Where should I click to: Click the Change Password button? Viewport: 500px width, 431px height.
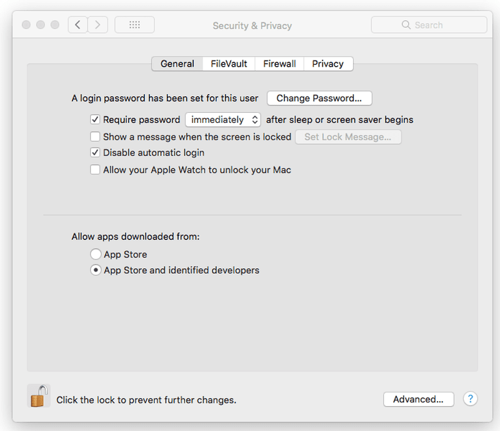point(319,98)
